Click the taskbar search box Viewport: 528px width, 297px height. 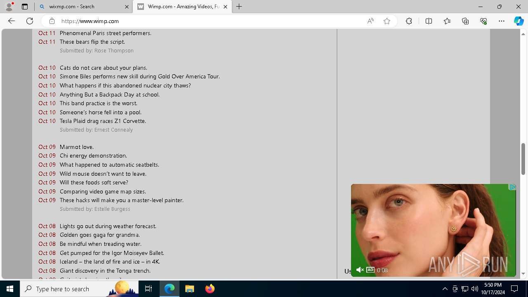80,289
